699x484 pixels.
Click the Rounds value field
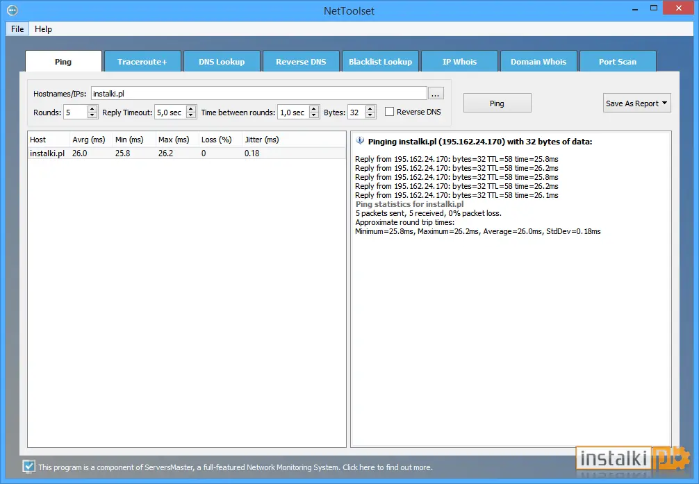coord(75,112)
